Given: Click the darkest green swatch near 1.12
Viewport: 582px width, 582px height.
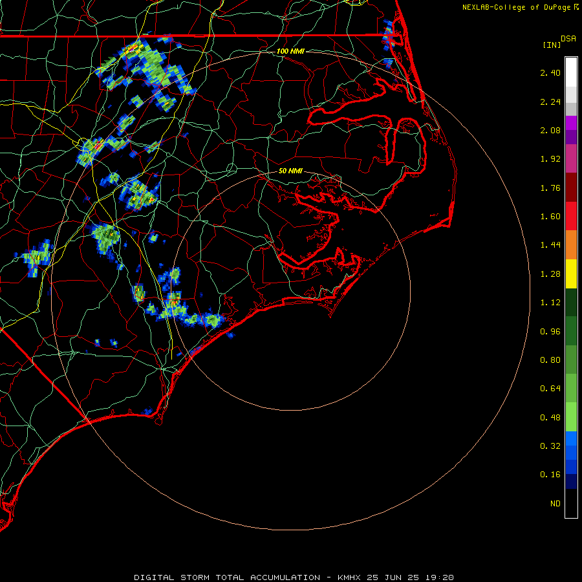Looking at the screenshot, I should pos(571,303).
